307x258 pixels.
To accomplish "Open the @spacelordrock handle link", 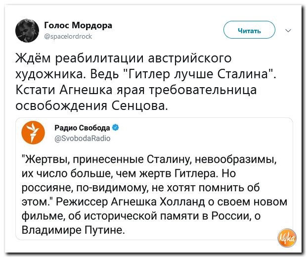I will coord(68,36).
